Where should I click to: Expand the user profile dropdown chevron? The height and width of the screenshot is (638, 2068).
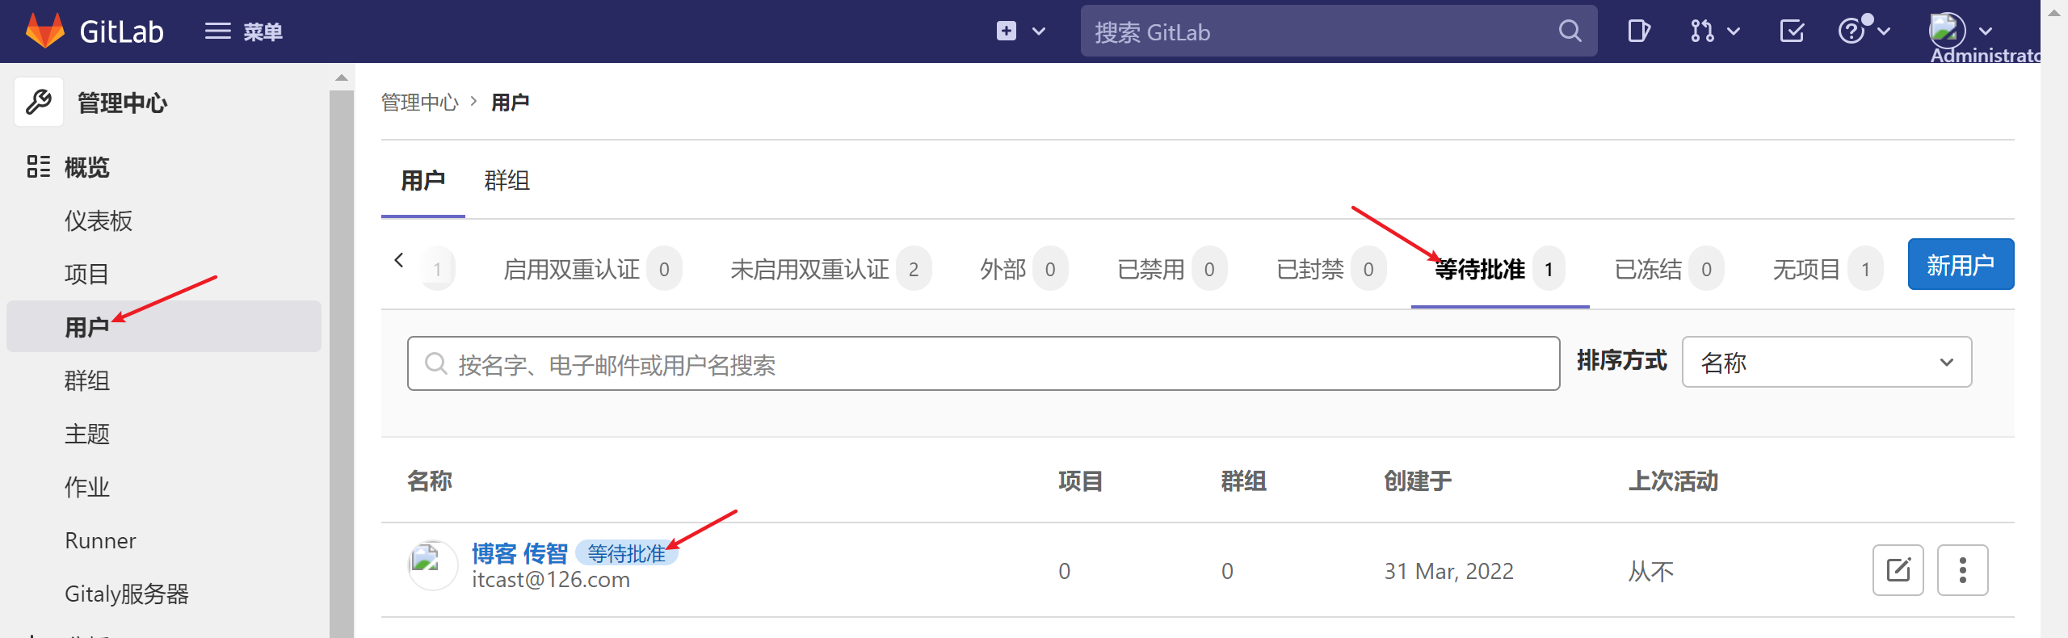pos(1986,31)
